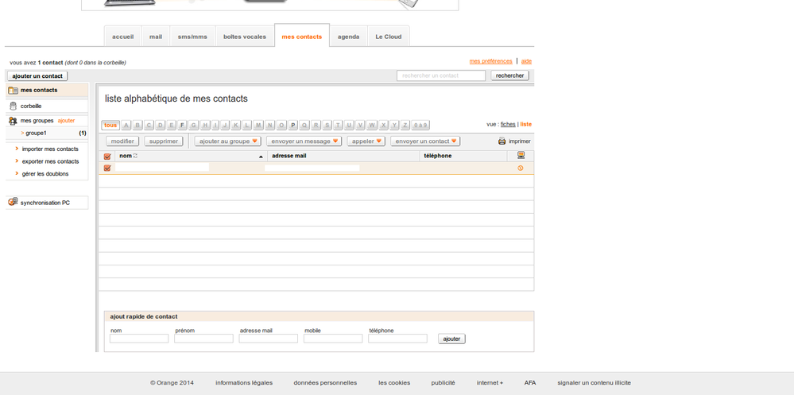Switch to the agenda tab
The height and width of the screenshot is (395, 794).
348,37
